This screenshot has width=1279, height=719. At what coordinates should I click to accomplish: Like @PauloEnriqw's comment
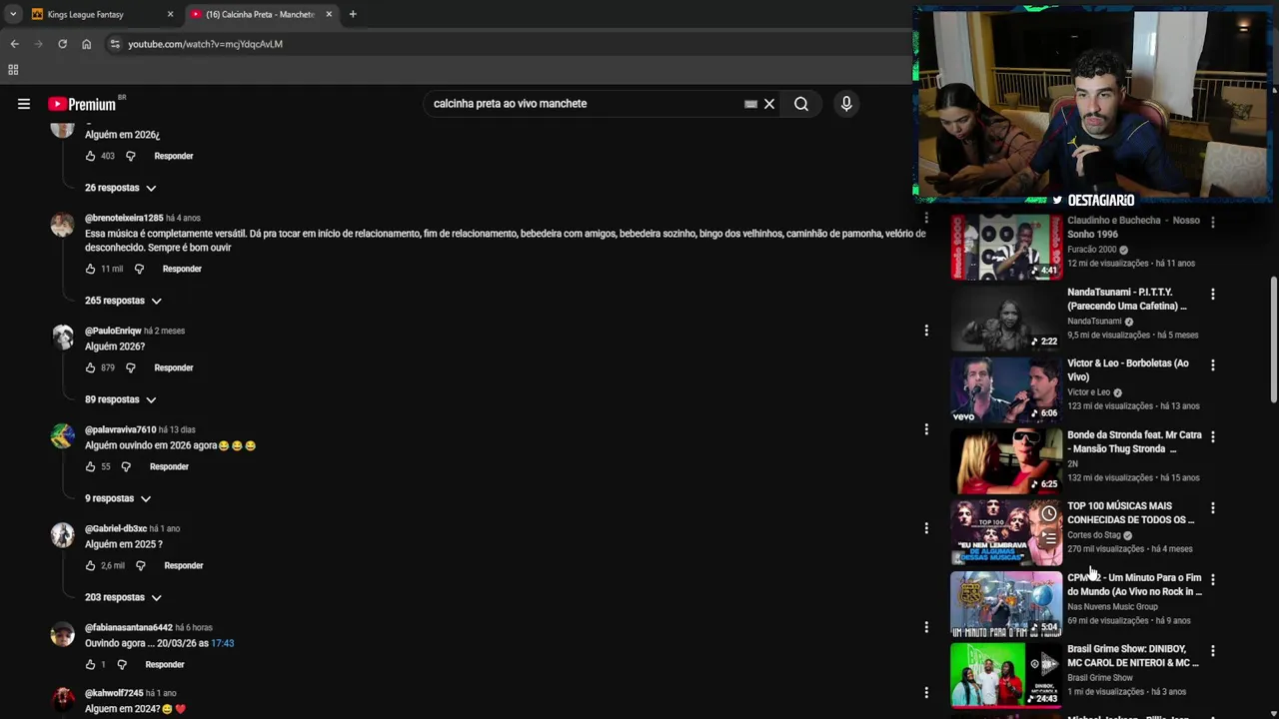click(x=91, y=367)
